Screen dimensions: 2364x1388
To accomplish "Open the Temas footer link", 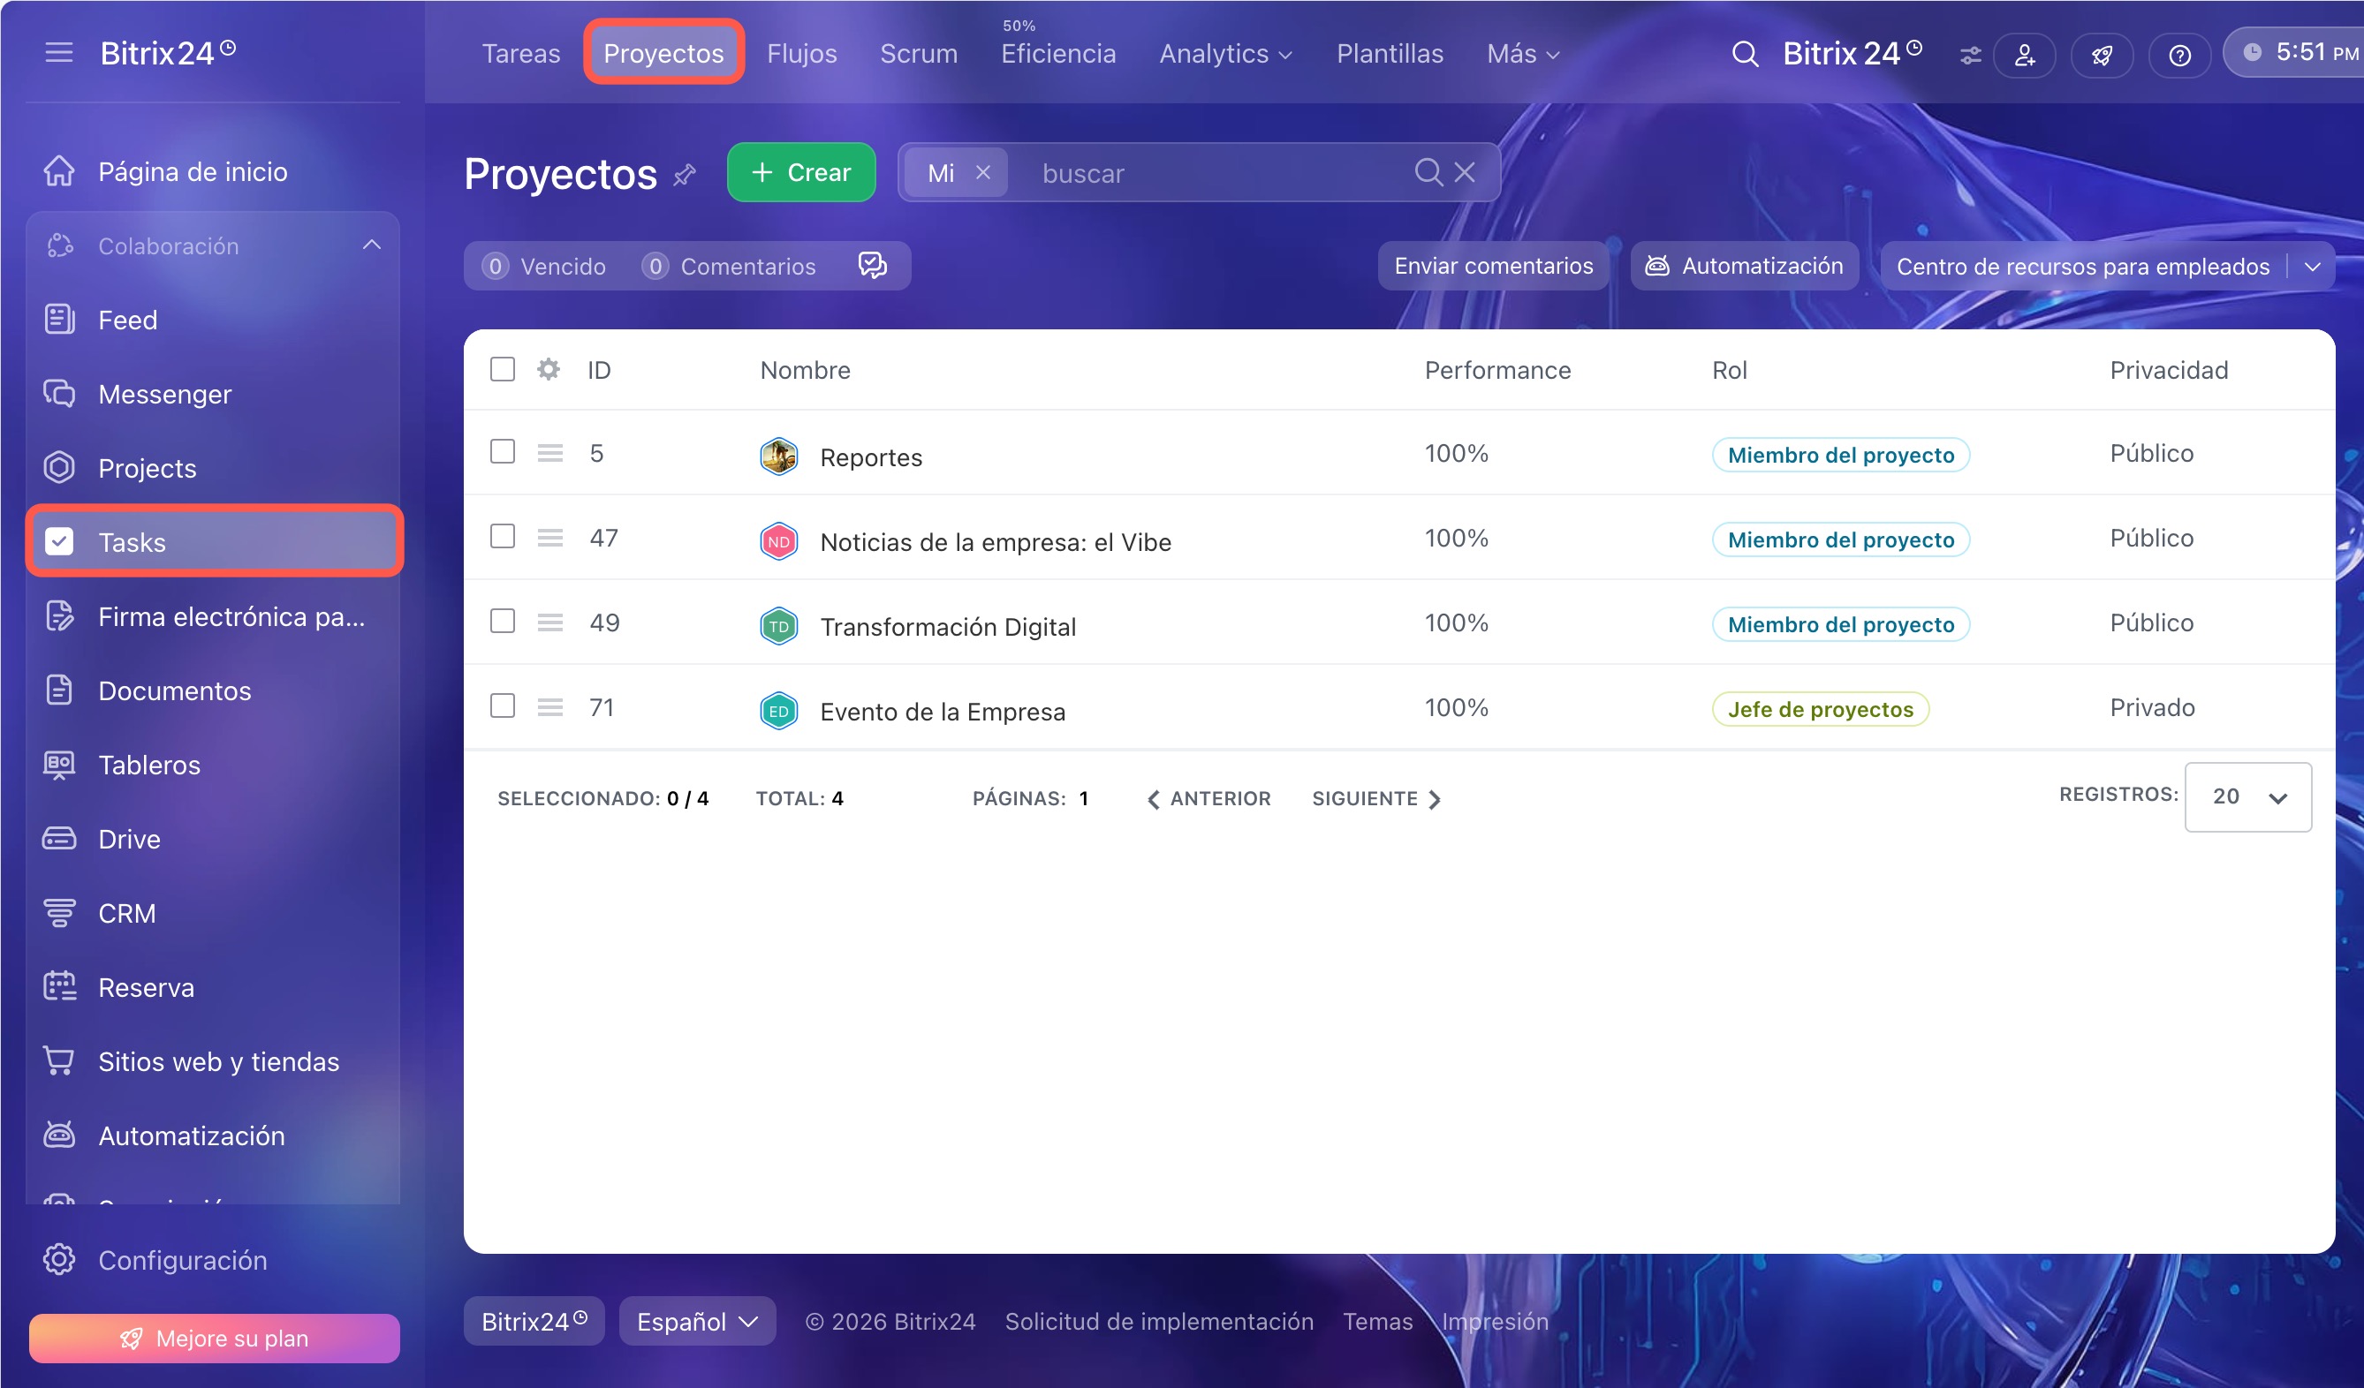I will tap(1377, 1321).
